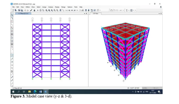Screen dimensions: 179x104
Task: Select the Draw Frame/Cable line tool
Action: click(12, 25)
